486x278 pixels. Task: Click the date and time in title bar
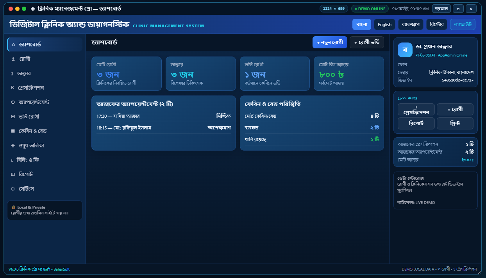(410, 9)
